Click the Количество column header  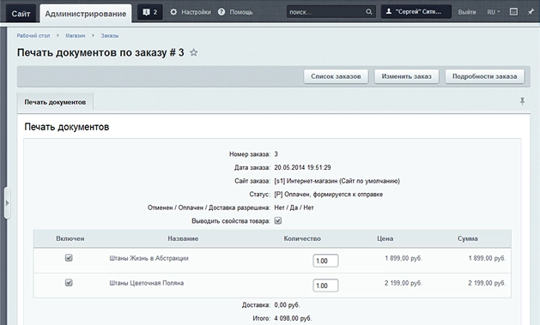302,238
